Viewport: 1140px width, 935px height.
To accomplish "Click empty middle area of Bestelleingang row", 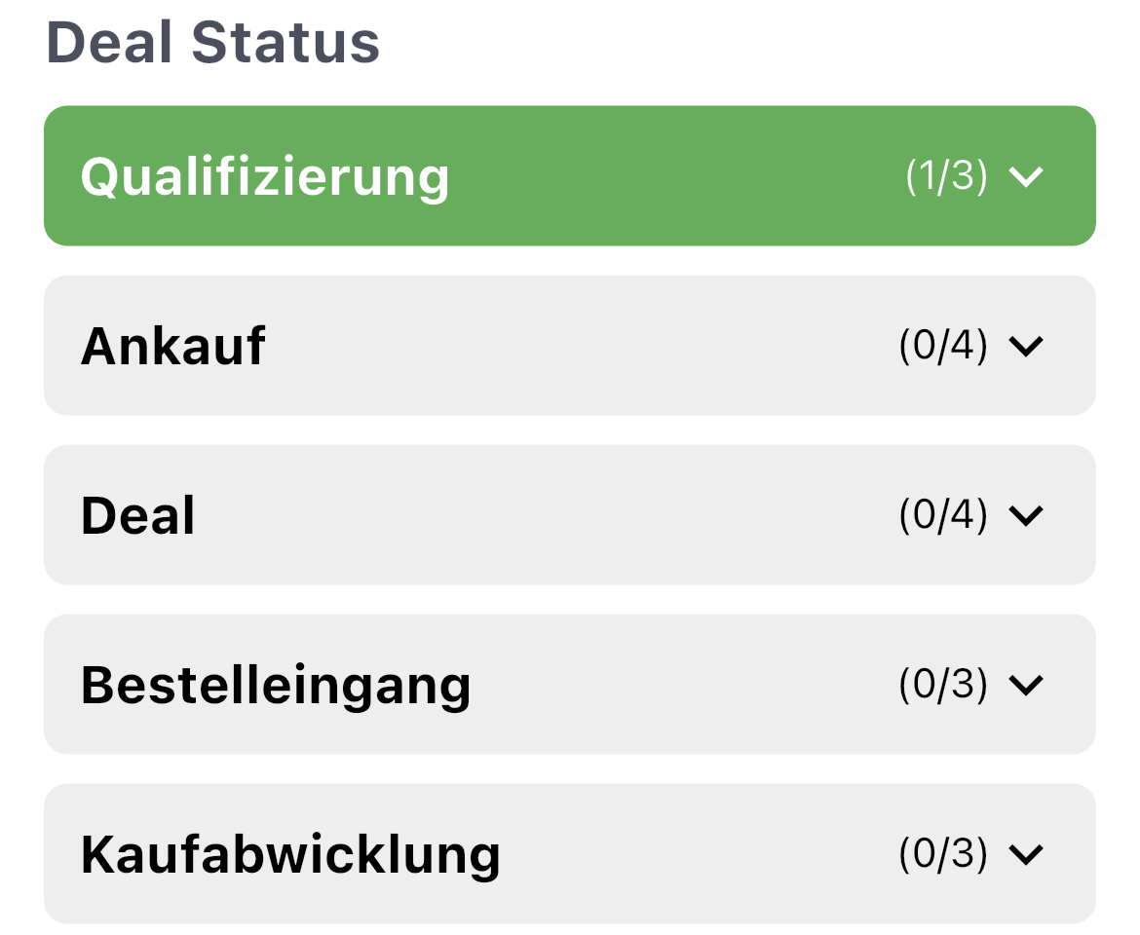I will (x=682, y=685).
